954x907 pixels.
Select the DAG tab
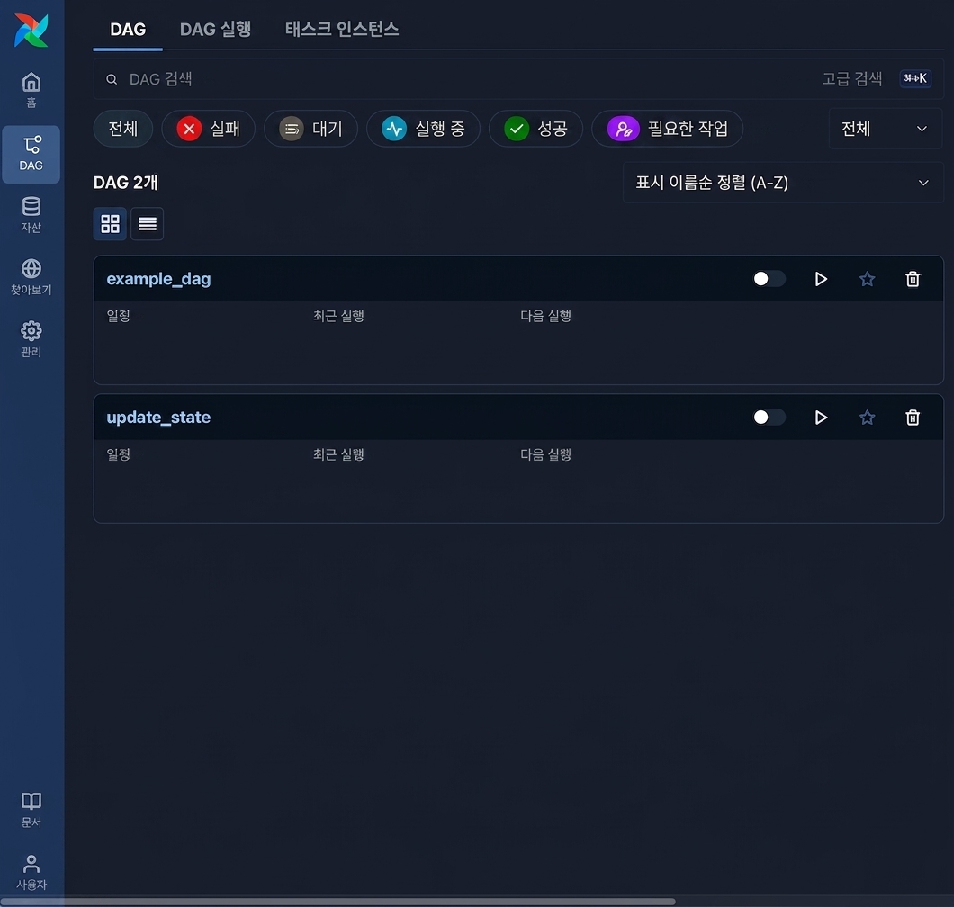128,29
